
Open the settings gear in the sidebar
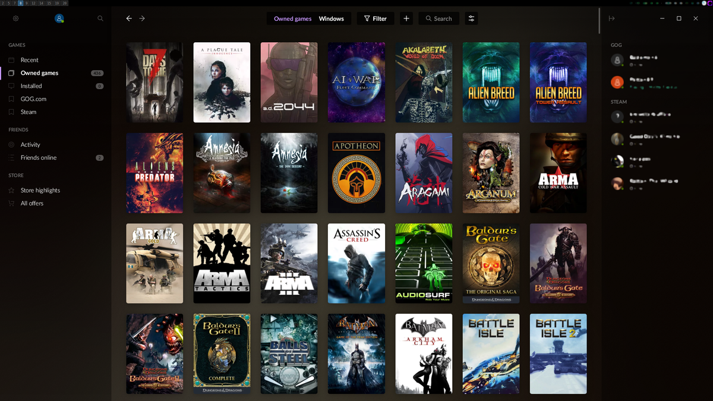[16, 18]
